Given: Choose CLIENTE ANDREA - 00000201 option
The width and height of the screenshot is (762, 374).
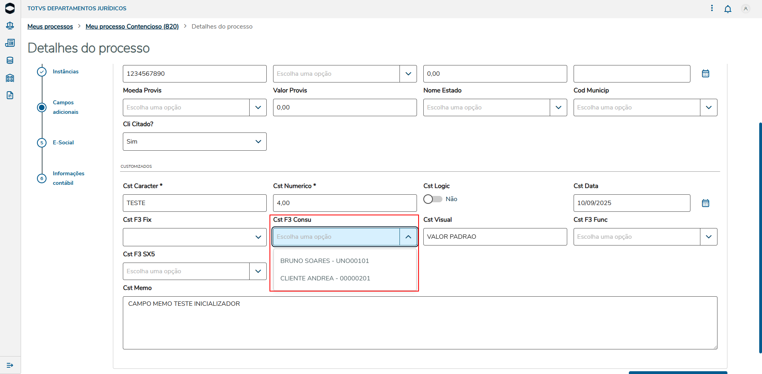Looking at the screenshot, I should tap(325, 278).
